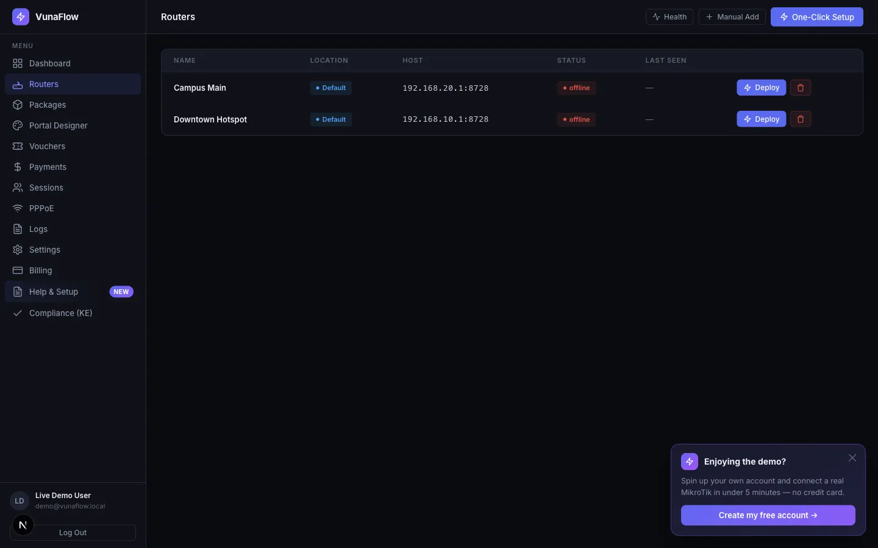878x548 pixels.
Task: Click the NEW badge beside Help & Setup
Action: [x=121, y=292]
